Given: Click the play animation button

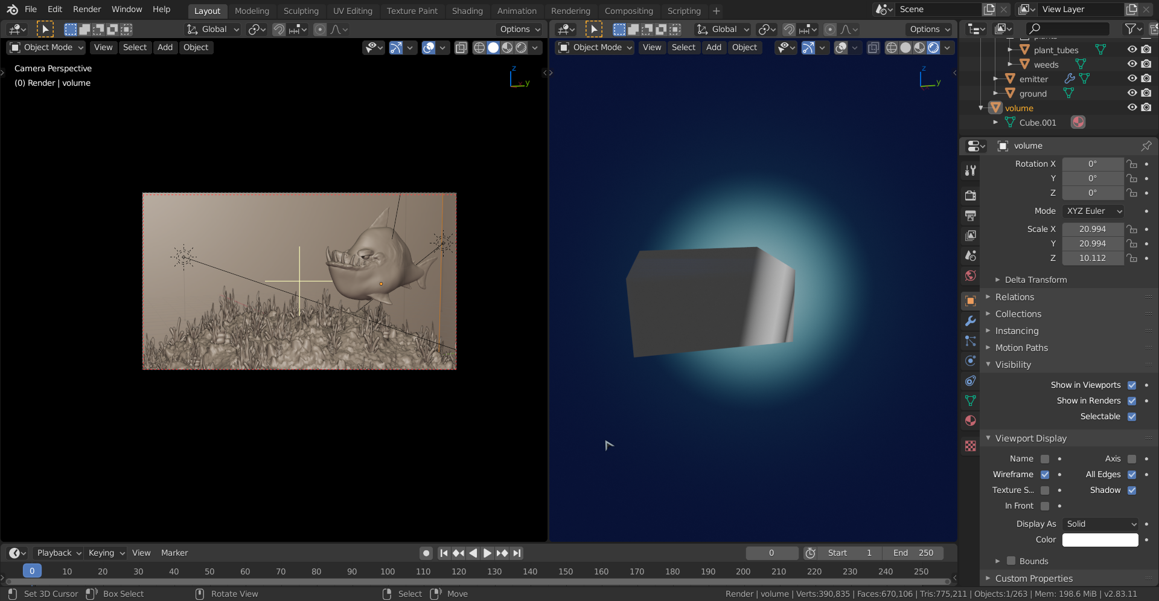Looking at the screenshot, I should coord(487,553).
